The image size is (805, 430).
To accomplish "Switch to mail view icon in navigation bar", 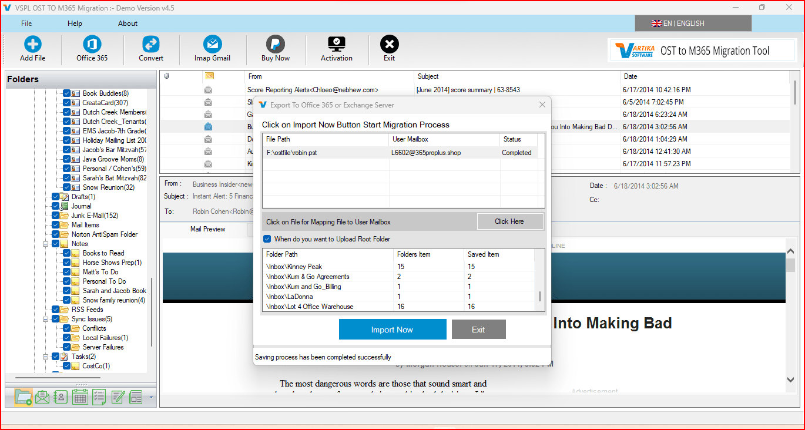I will (x=42, y=397).
